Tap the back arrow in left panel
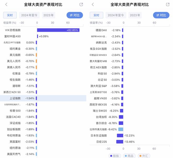This screenshot has width=173, height=158. pos(6,4)
